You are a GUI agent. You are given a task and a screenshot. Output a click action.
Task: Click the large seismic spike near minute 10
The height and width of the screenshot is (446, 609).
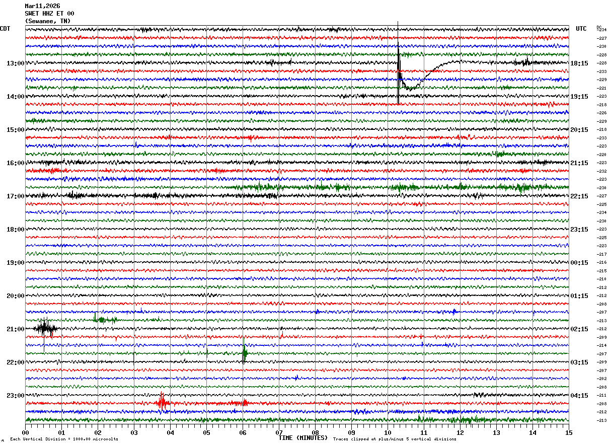tap(399, 63)
